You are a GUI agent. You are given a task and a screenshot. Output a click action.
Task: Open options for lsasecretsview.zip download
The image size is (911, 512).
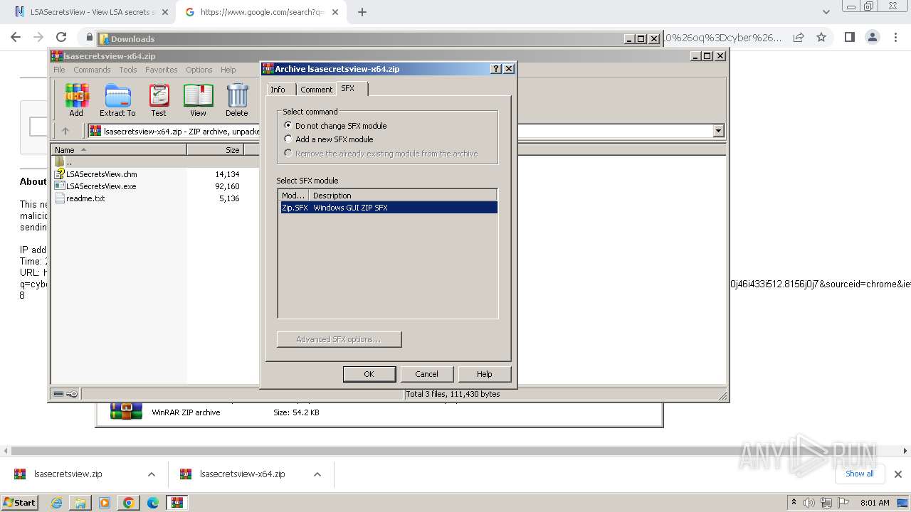click(x=151, y=474)
